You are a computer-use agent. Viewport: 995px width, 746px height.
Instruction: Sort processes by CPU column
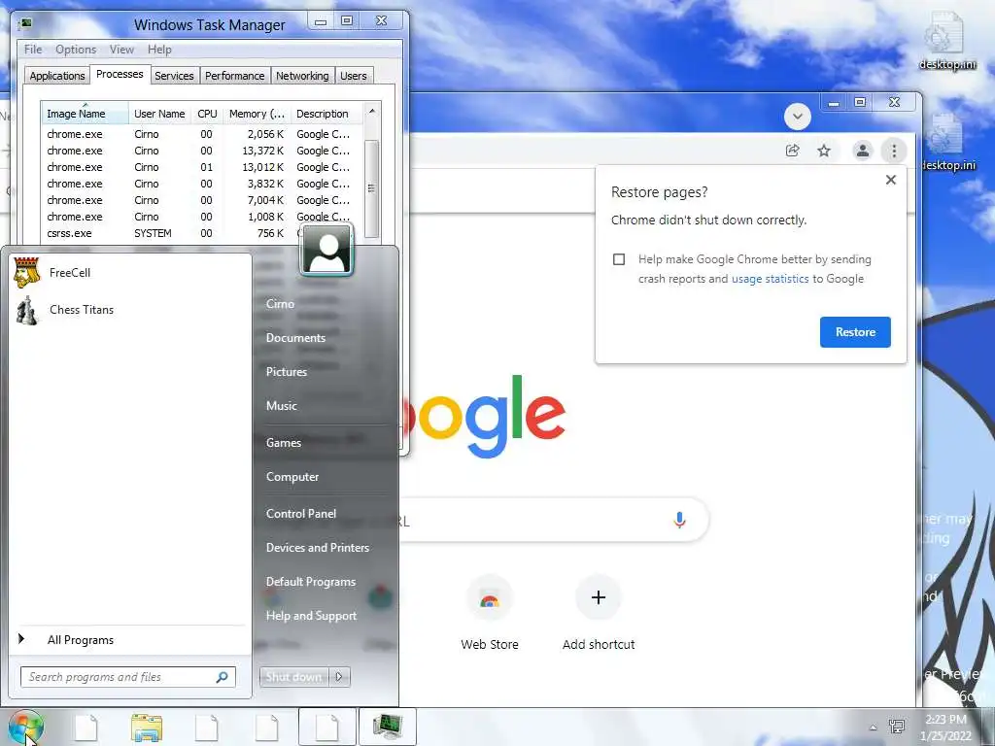click(x=207, y=114)
